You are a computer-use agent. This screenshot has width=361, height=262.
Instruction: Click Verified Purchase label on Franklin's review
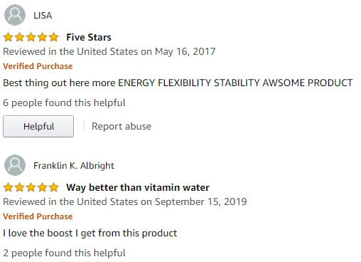click(38, 216)
